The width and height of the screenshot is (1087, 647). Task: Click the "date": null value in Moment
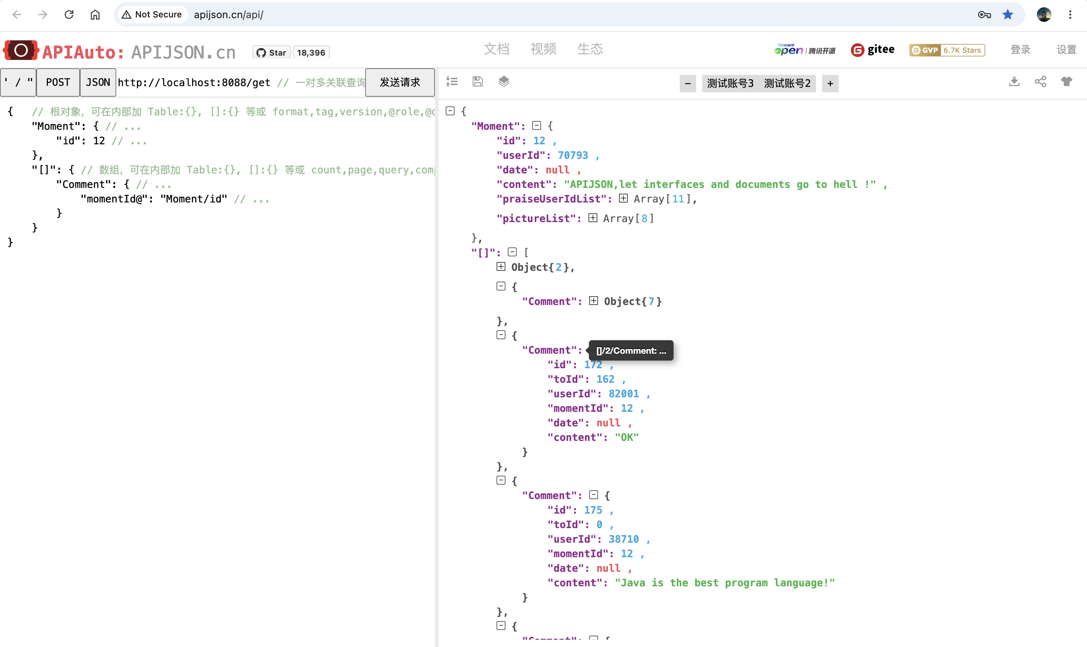tap(558, 170)
